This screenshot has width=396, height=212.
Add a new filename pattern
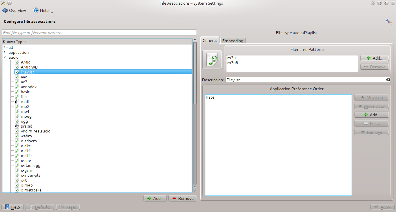375,58
